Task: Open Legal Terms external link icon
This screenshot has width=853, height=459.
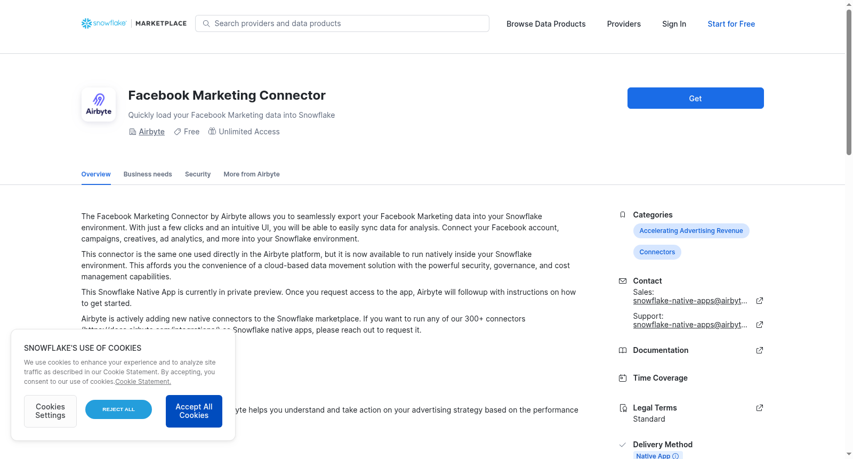Action: click(760, 408)
